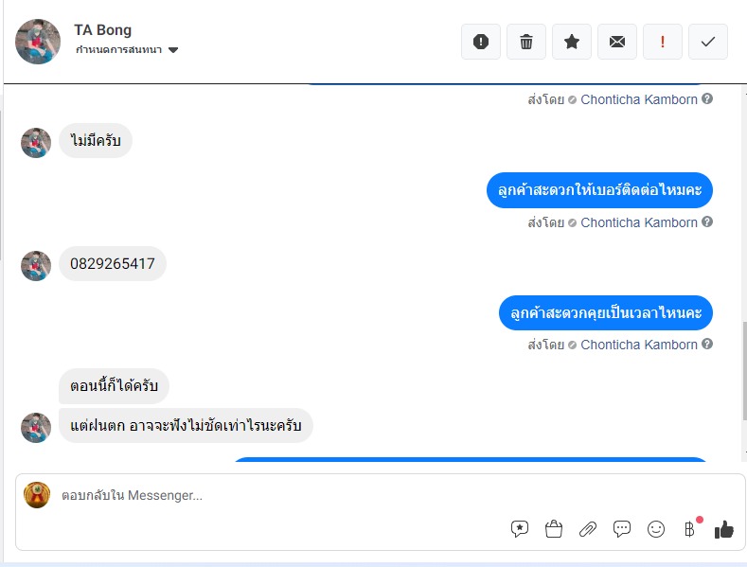Open TA Bong profile name

click(102, 30)
